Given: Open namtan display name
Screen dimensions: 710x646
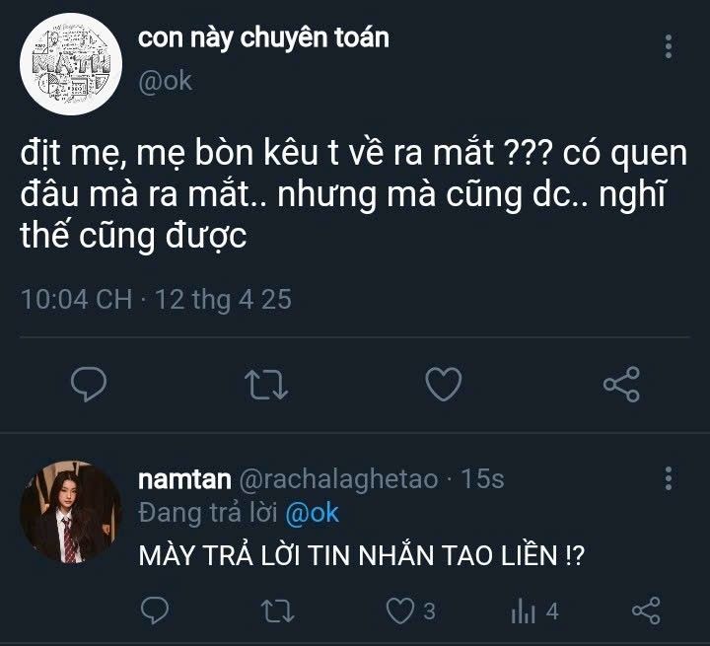Looking at the screenshot, I should [184, 479].
